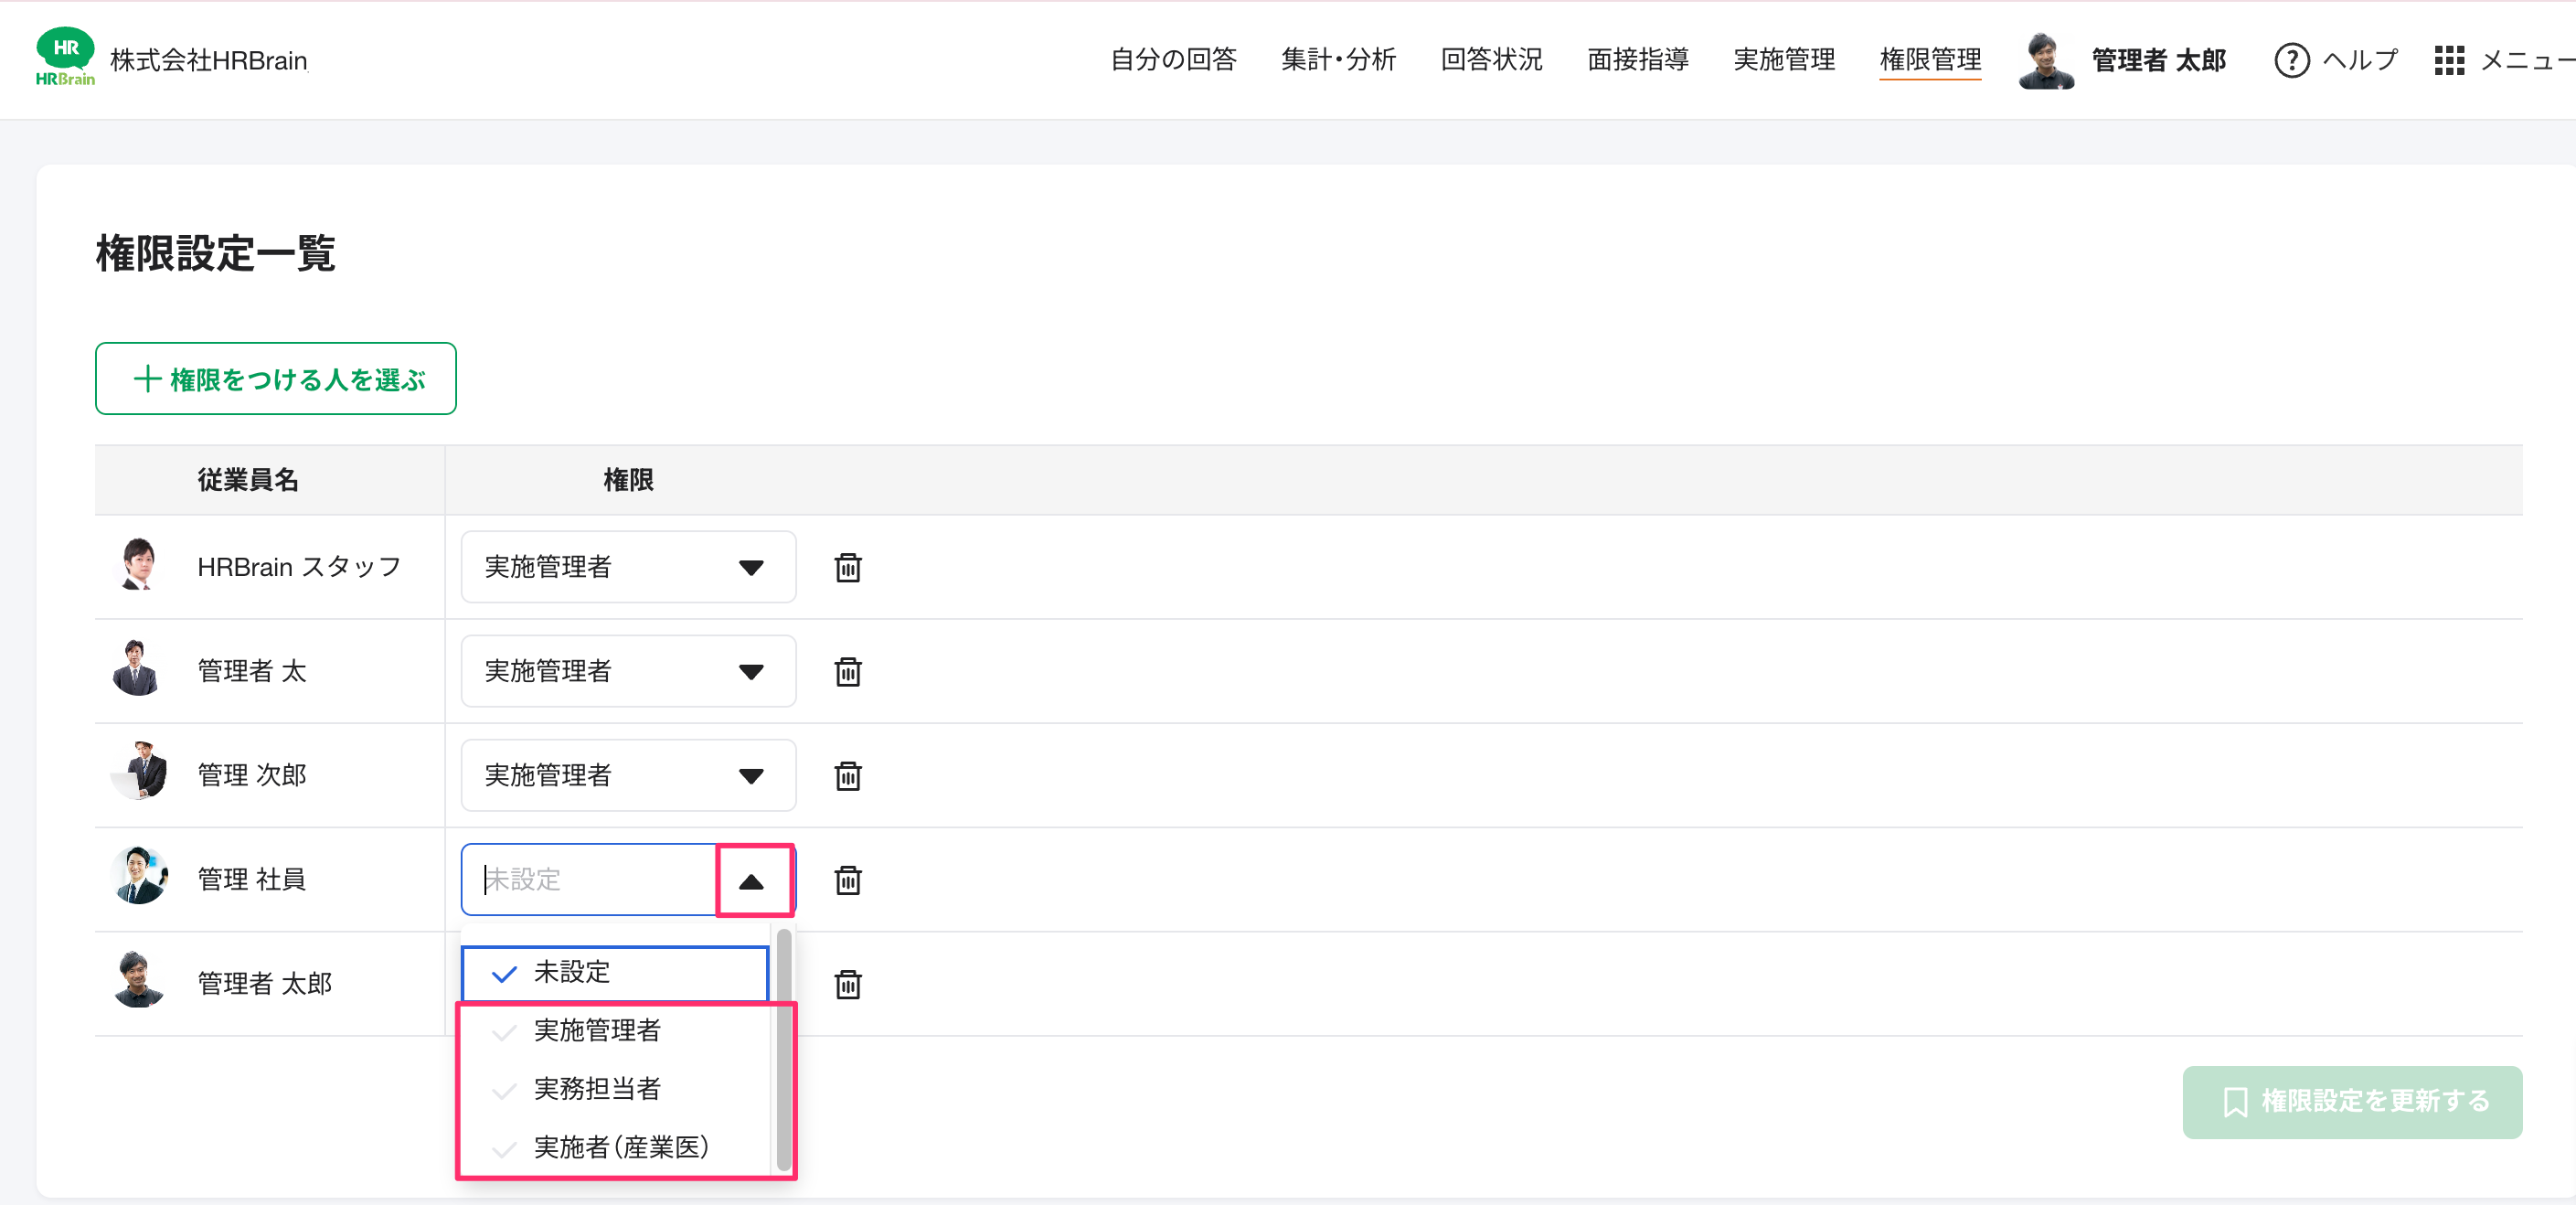This screenshot has width=2576, height=1205.
Task: Expand HRBrain スタッフ permission dropdown
Action: [x=628, y=567]
